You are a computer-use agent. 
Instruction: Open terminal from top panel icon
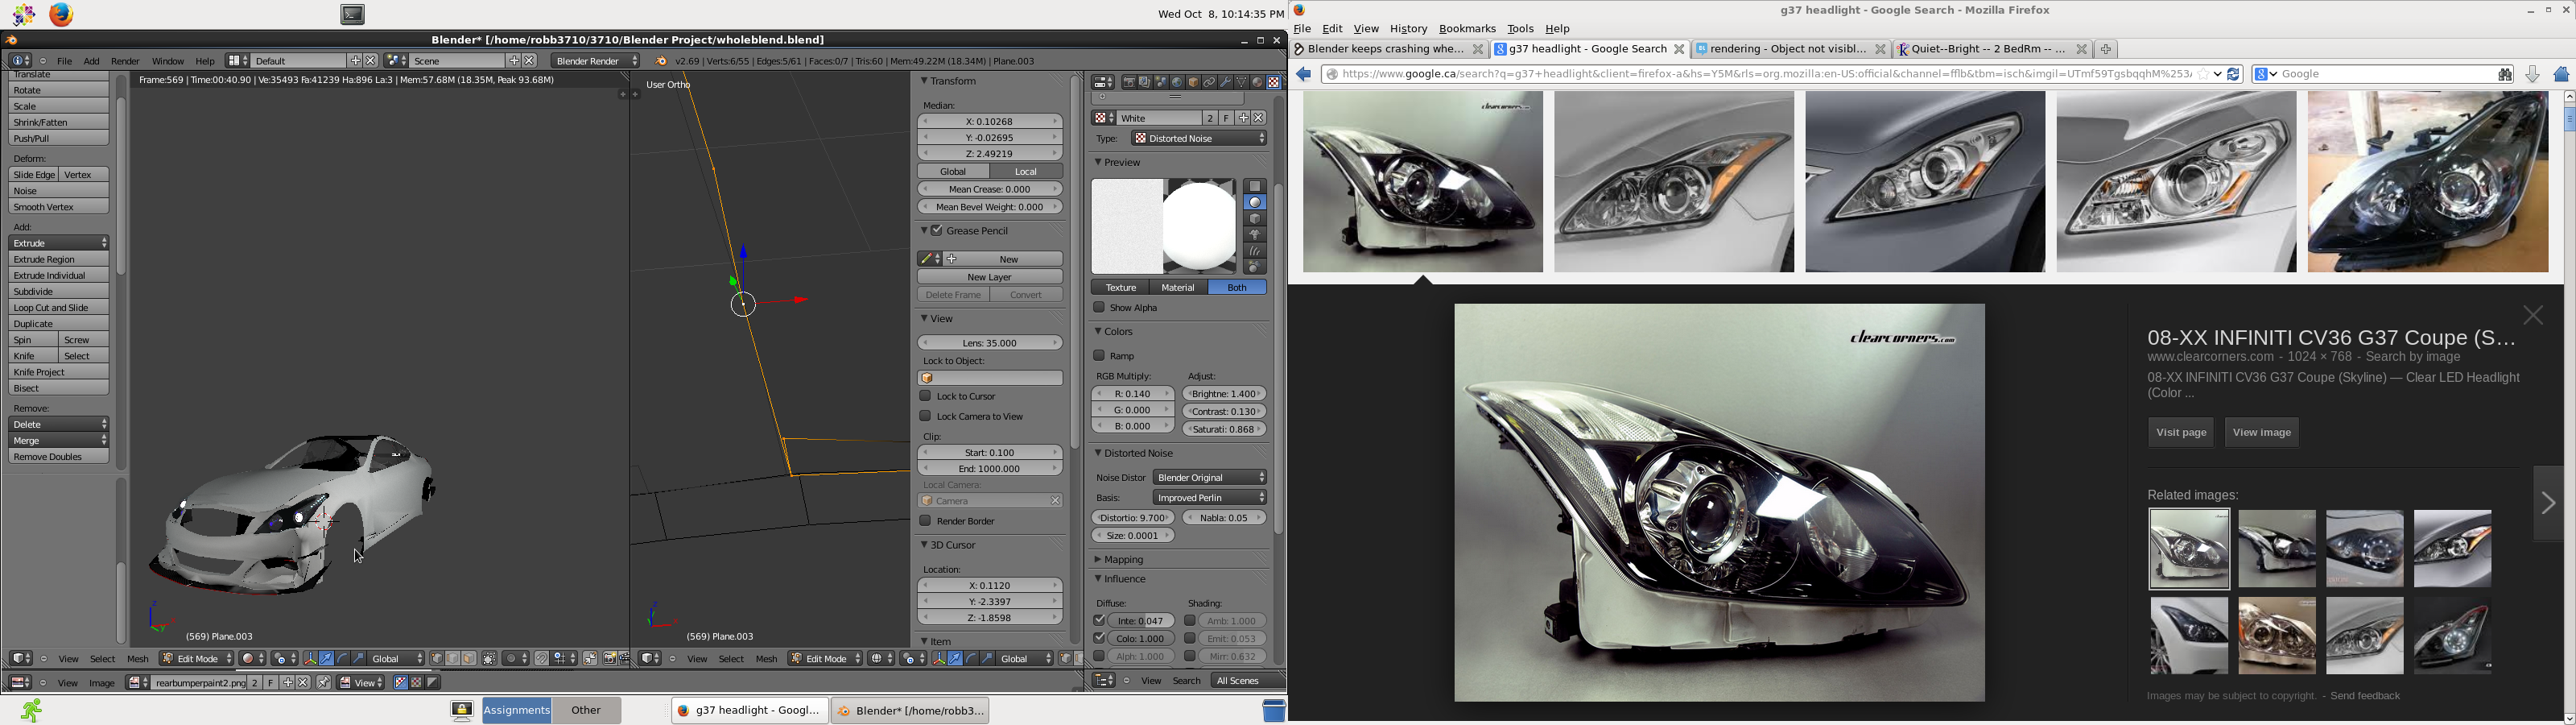pos(353,14)
